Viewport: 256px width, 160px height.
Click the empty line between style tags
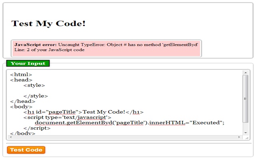click(125, 91)
